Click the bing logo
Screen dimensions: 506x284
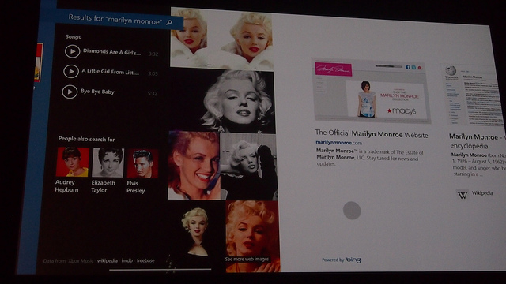point(353,260)
